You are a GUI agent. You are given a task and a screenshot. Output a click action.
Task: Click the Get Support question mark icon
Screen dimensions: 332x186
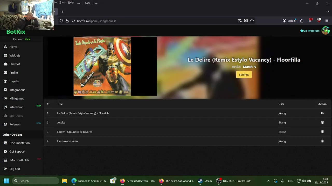pos(5,152)
